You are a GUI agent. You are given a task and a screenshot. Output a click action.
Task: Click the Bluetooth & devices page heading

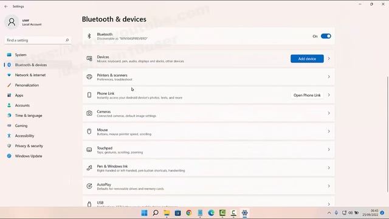(114, 19)
